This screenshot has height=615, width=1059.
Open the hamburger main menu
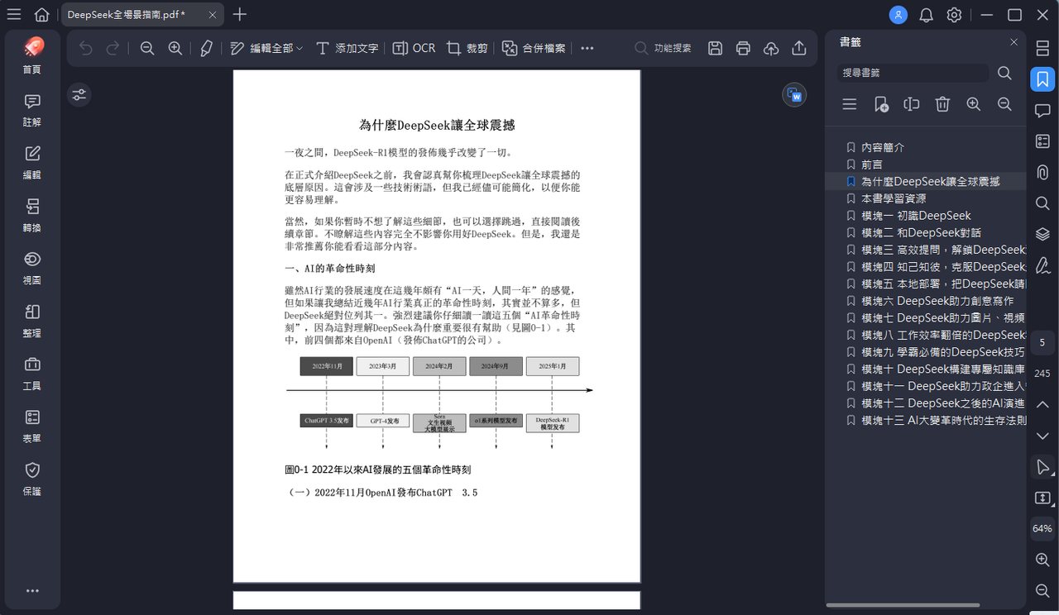click(x=14, y=14)
